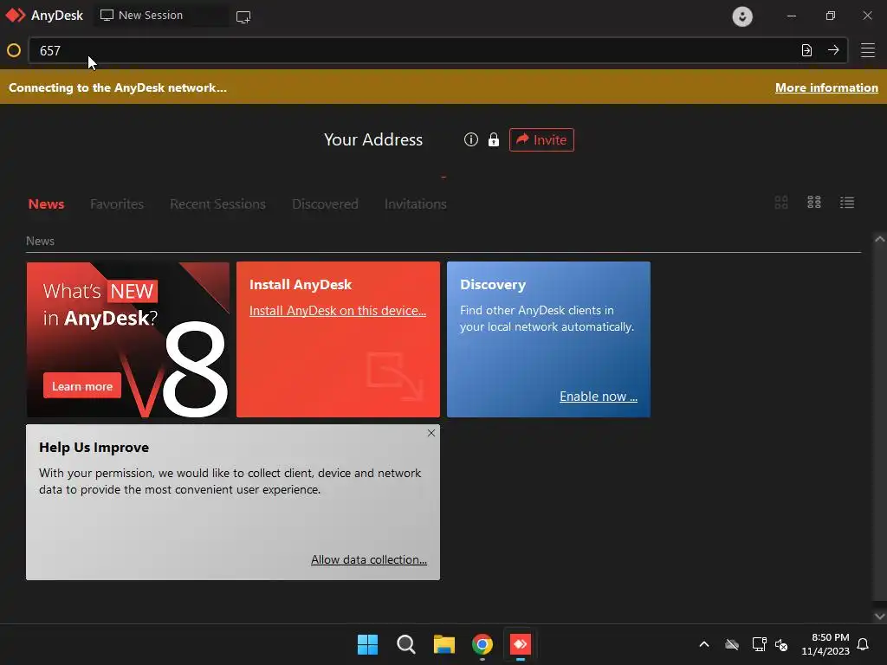Click the Connecting to the AnyDesk network message
Screen dimensions: 887x665
[118, 87]
